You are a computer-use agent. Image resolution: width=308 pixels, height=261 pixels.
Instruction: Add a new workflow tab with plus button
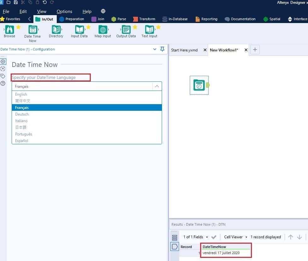point(255,50)
